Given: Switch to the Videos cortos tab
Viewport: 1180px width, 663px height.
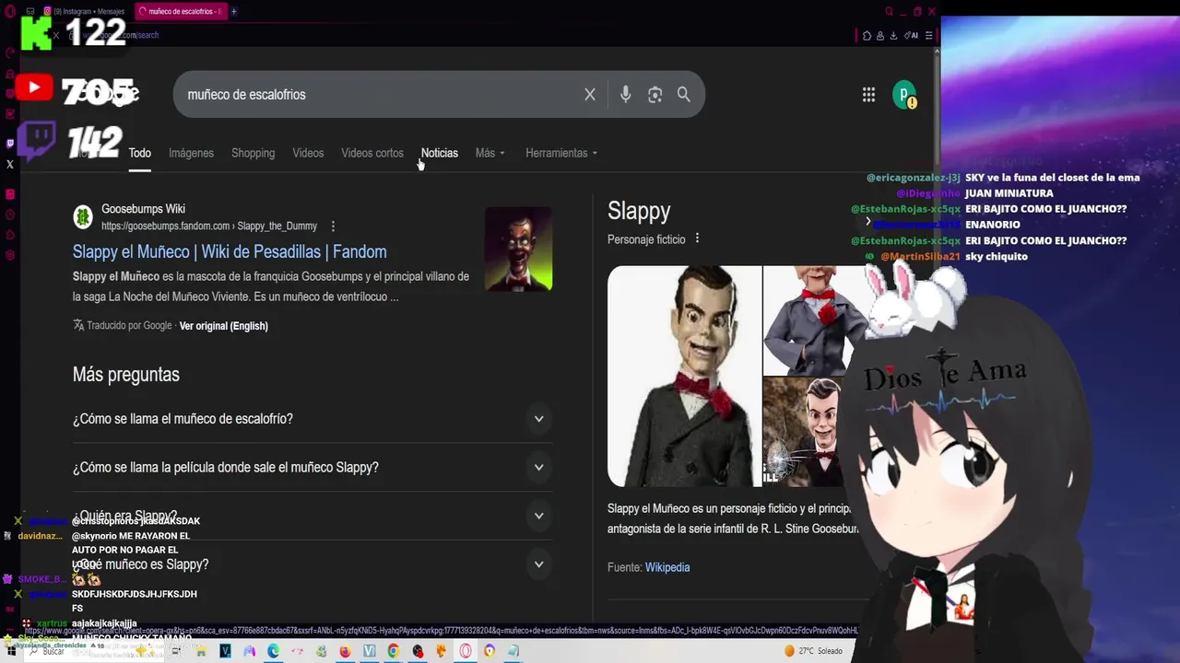Looking at the screenshot, I should pos(372,153).
